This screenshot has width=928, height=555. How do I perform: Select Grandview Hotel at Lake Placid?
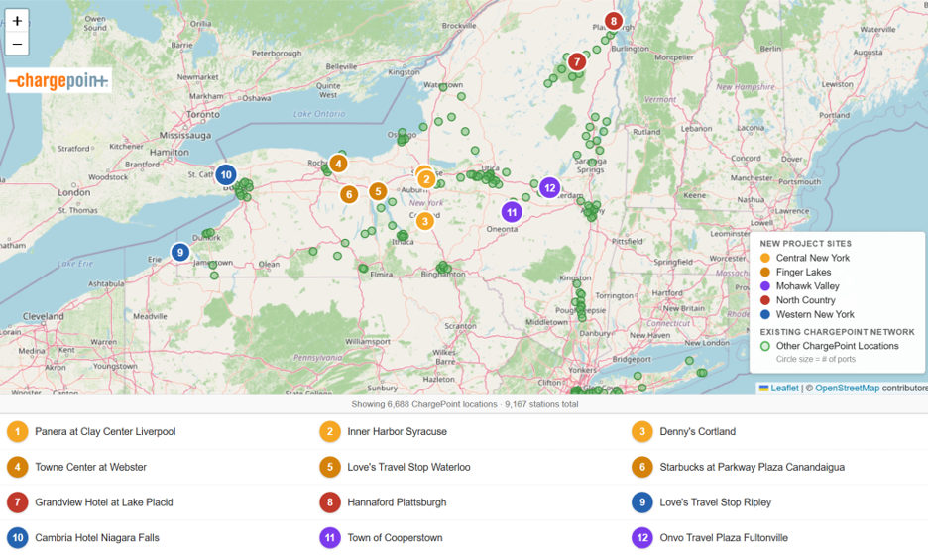click(104, 502)
